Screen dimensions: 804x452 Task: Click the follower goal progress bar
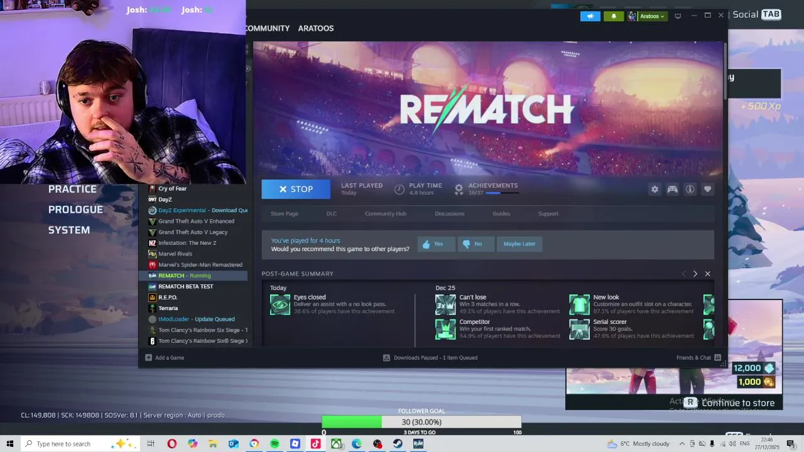(421, 422)
